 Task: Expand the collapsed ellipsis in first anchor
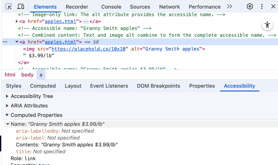coord(86,22)
